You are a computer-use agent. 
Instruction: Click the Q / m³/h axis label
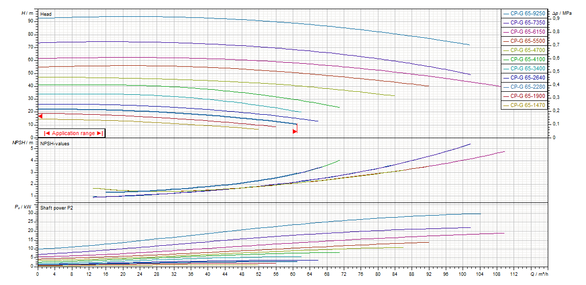(537, 274)
